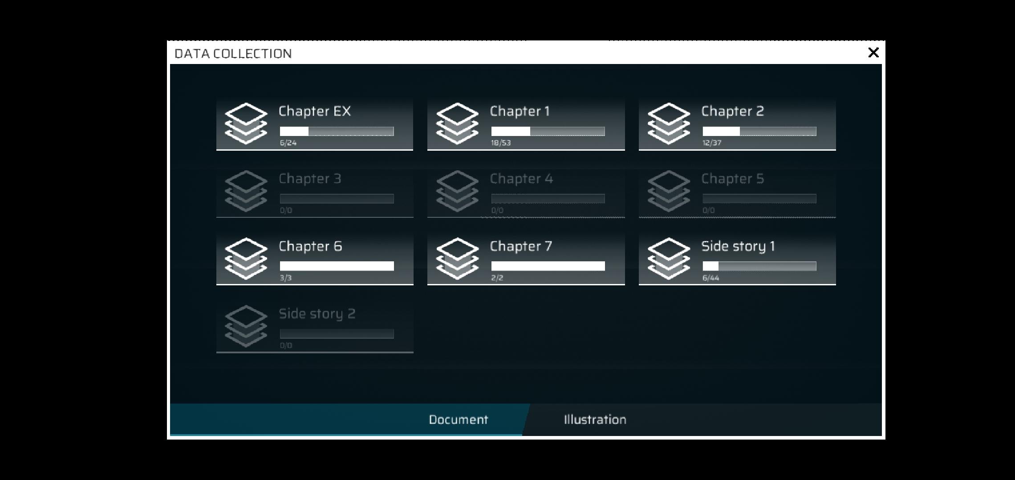Image resolution: width=1015 pixels, height=480 pixels.
Task: Close the Data Collection window
Action: point(873,52)
